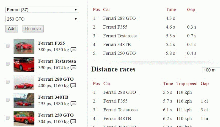The width and height of the screenshot is (220, 127).
Task: Click the Trap speed column header
Action: click(x=187, y=83)
